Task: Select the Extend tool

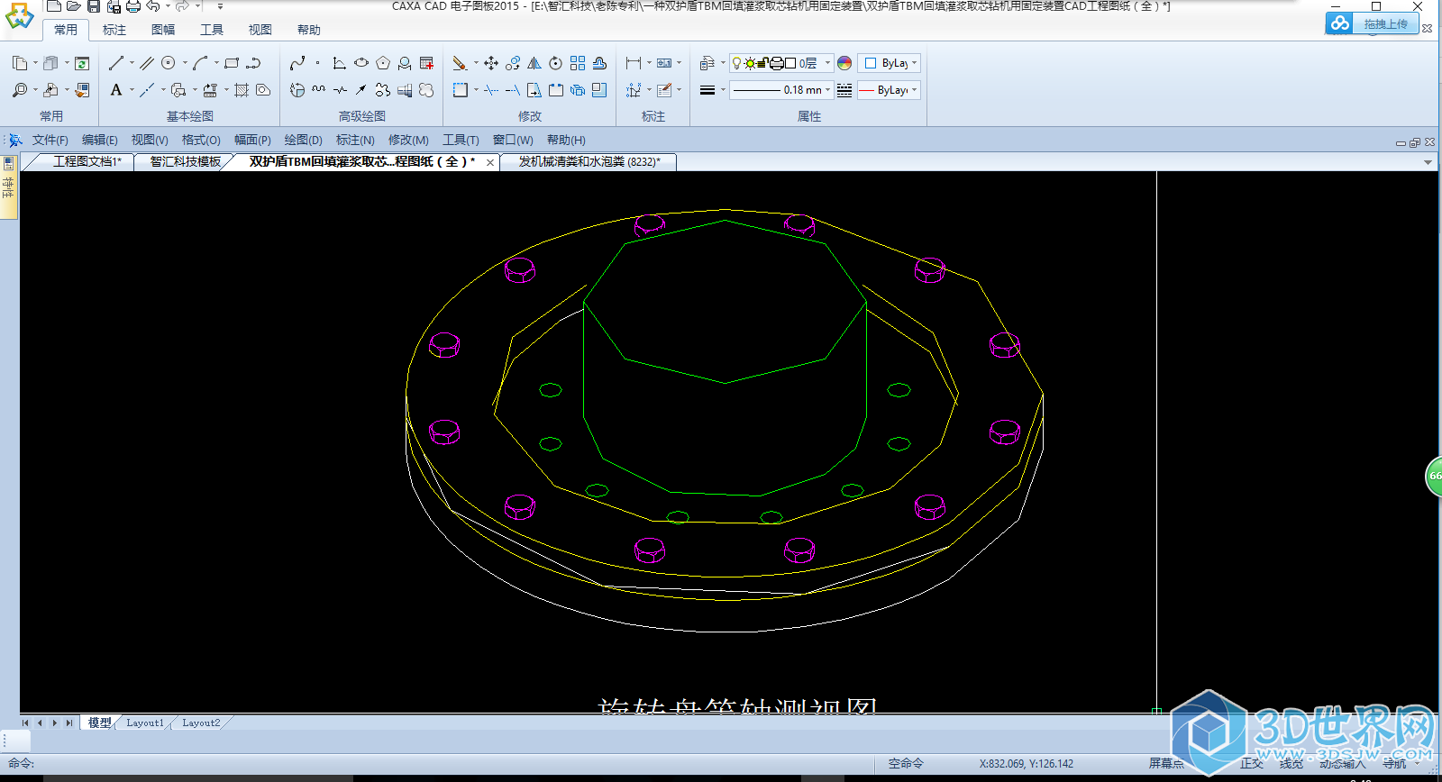Action: 513,90
